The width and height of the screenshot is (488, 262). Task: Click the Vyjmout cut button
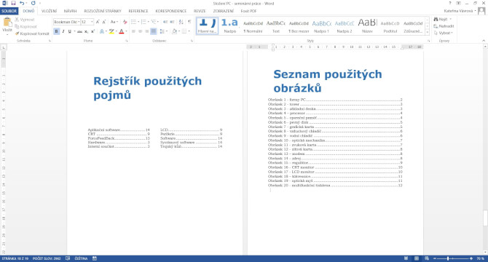(x=25, y=20)
